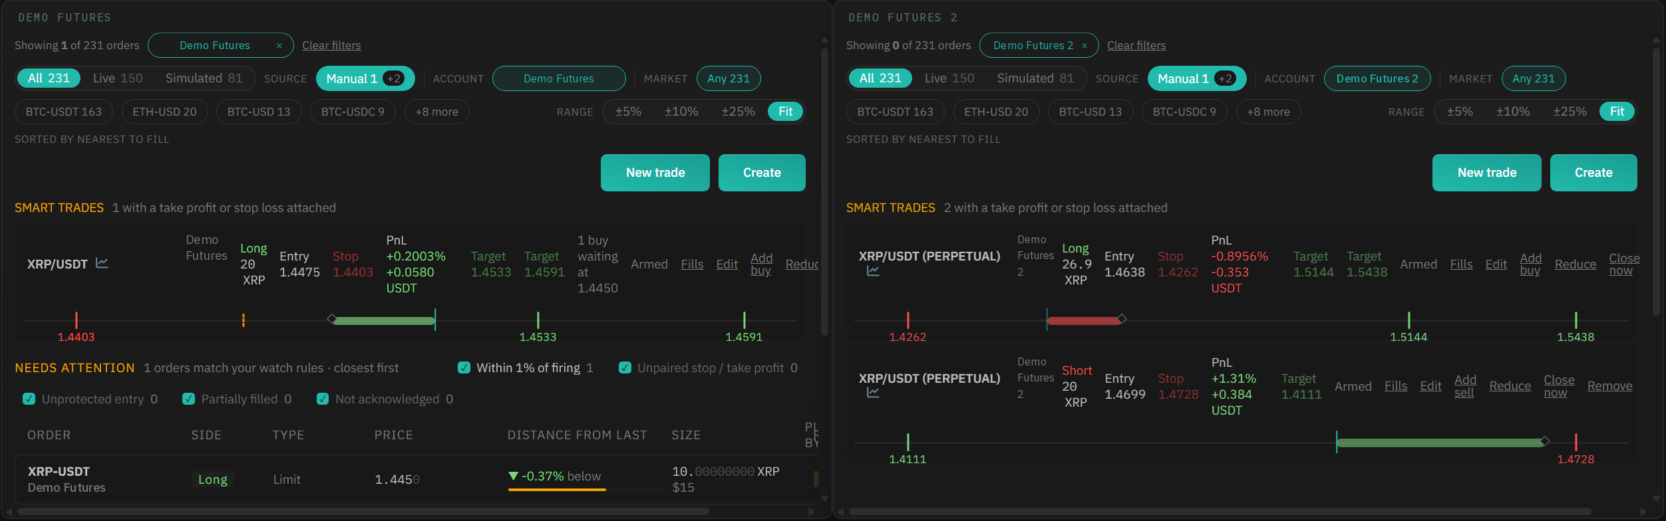Image resolution: width=1666 pixels, height=521 pixels.
Task: Click Create button in Demo Futures 2 panel
Action: pos(1593,173)
